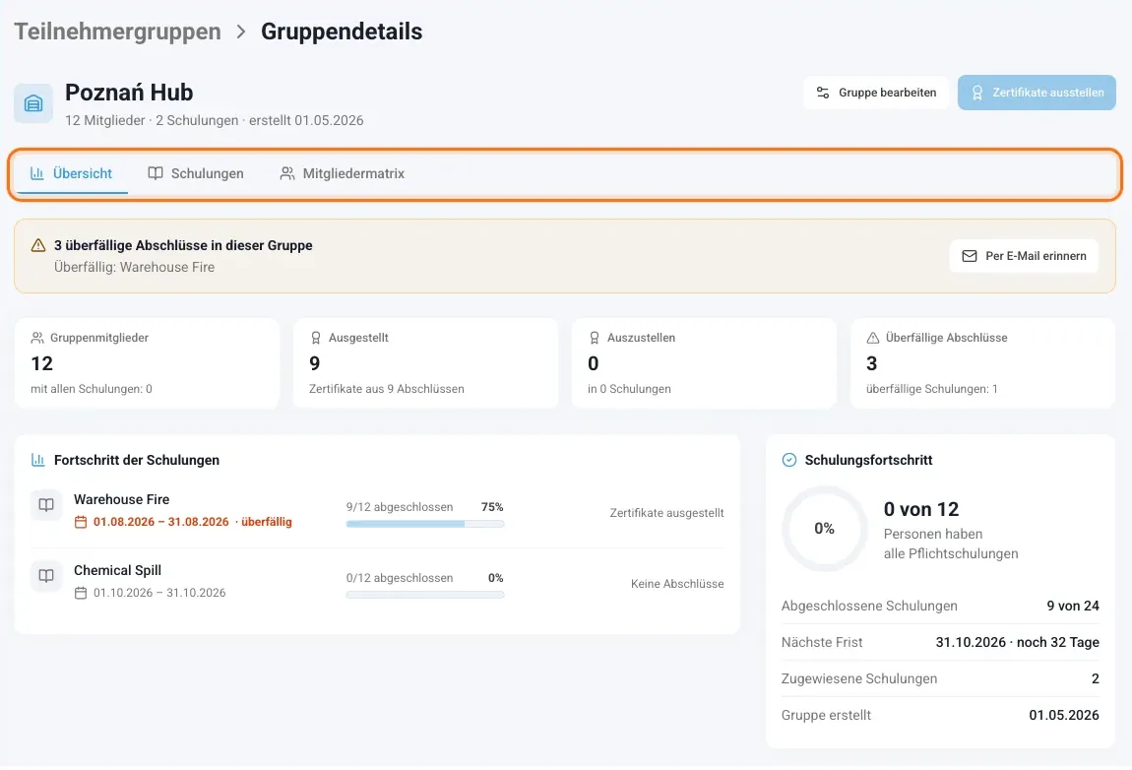Click 'überfällige Schulungen: 1' text
This screenshot has height=770, width=1132.
tap(932, 389)
